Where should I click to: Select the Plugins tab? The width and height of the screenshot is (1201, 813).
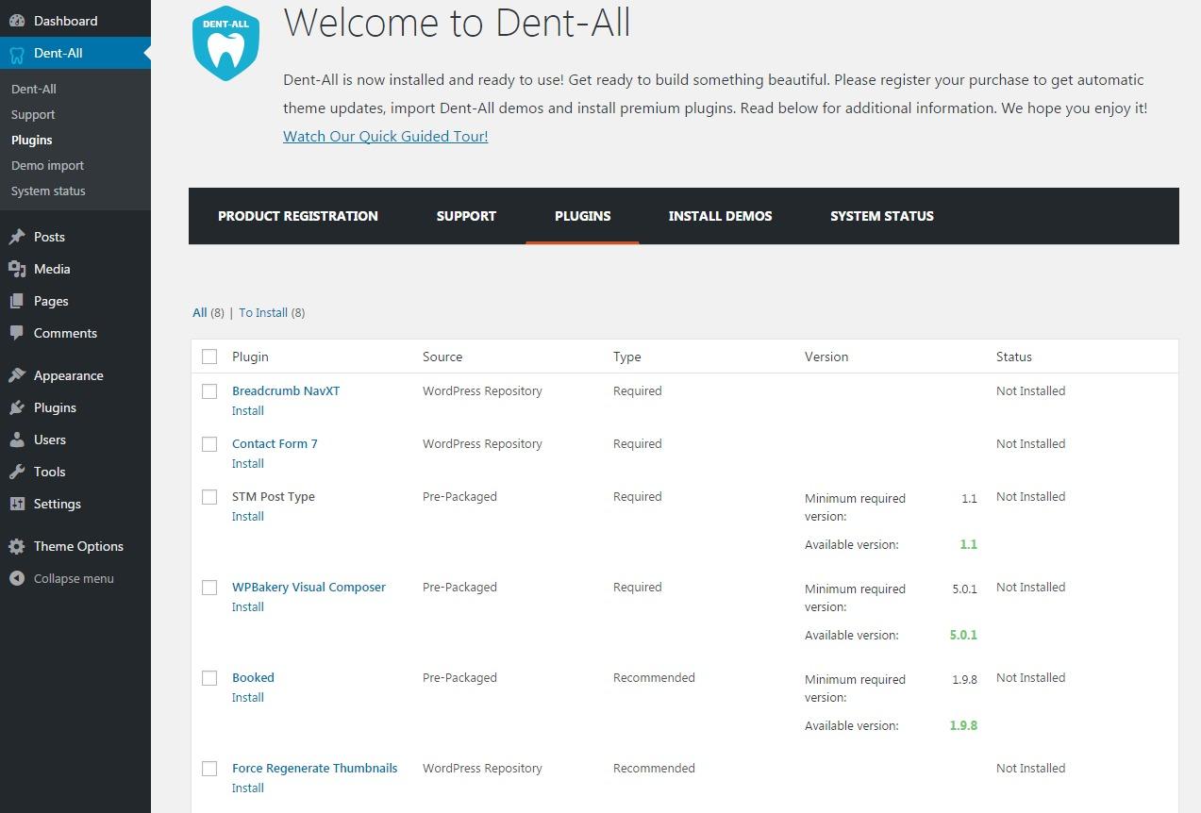(x=582, y=216)
